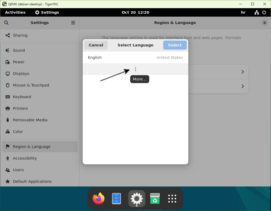Open the Settings menu in the top bar

(x=47, y=12)
